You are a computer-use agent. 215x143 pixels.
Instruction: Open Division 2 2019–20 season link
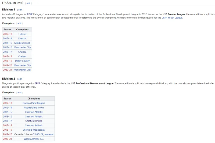coord(8,134)
